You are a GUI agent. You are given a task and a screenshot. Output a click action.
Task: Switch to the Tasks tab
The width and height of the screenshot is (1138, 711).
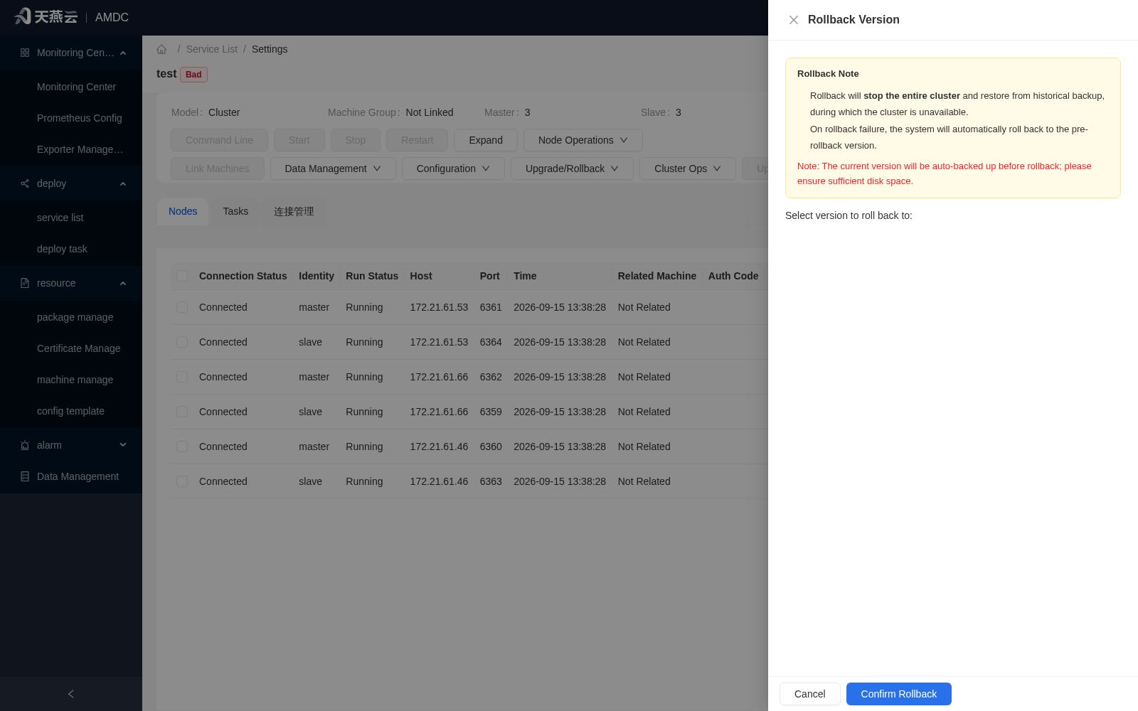click(235, 211)
